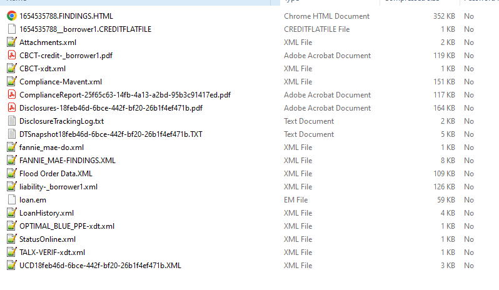Click the XML icon beside Flood Order Data.XML
Image resolution: width=499 pixels, height=290 pixels.
[11, 174]
